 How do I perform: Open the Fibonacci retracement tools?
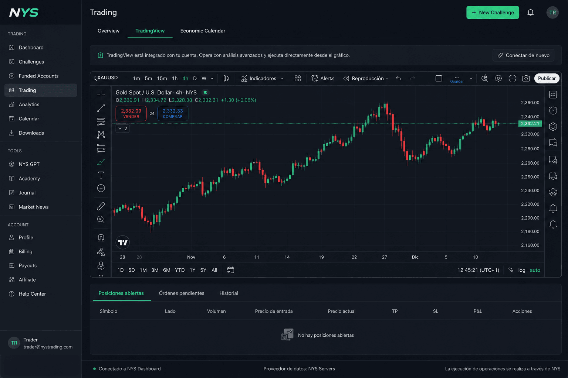101,121
